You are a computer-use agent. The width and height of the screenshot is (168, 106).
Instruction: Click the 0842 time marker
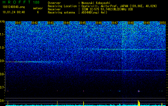coord(34,23)
